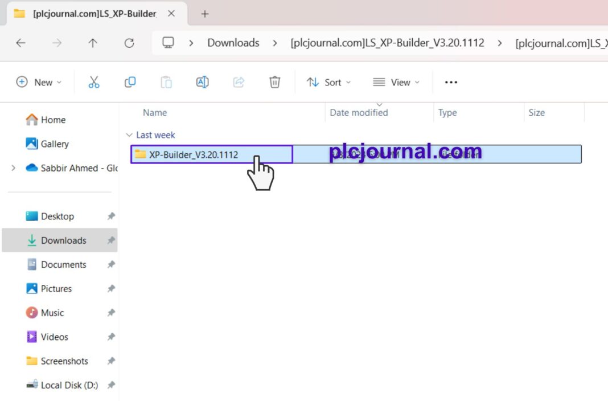Click LS_XP-Builder_V3.20.1112 breadcrumb segment
Image resolution: width=608 pixels, height=401 pixels.
click(x=387, y=43)
